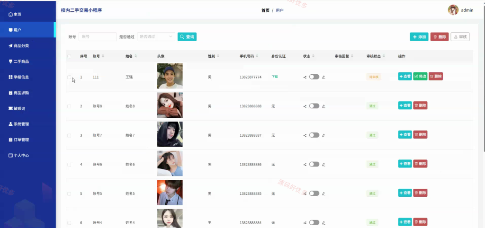Click edit pencil icon in 账号4 row
The image size is (485, 228).
[x=323, y=223]
